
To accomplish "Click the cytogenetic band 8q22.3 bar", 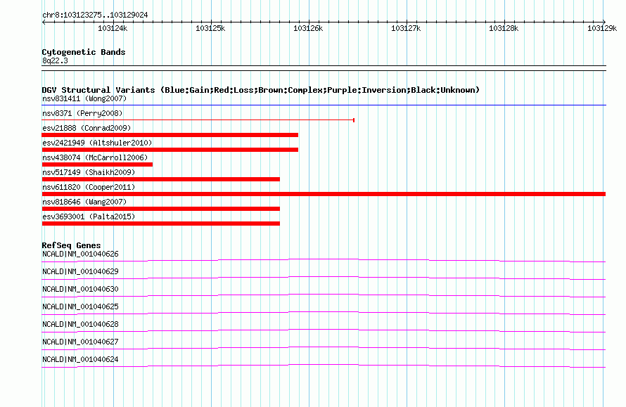I will coord(324,68).
